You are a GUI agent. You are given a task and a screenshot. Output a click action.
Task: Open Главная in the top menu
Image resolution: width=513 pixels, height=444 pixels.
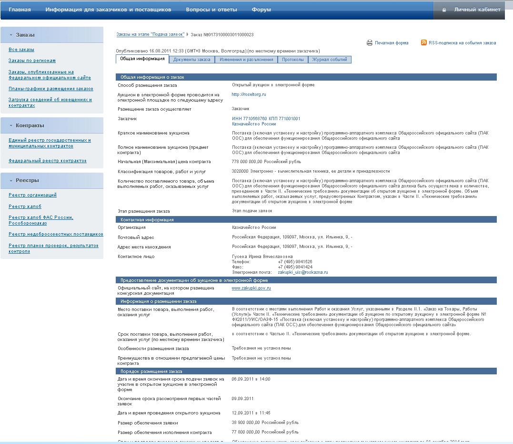click(20, 10)
